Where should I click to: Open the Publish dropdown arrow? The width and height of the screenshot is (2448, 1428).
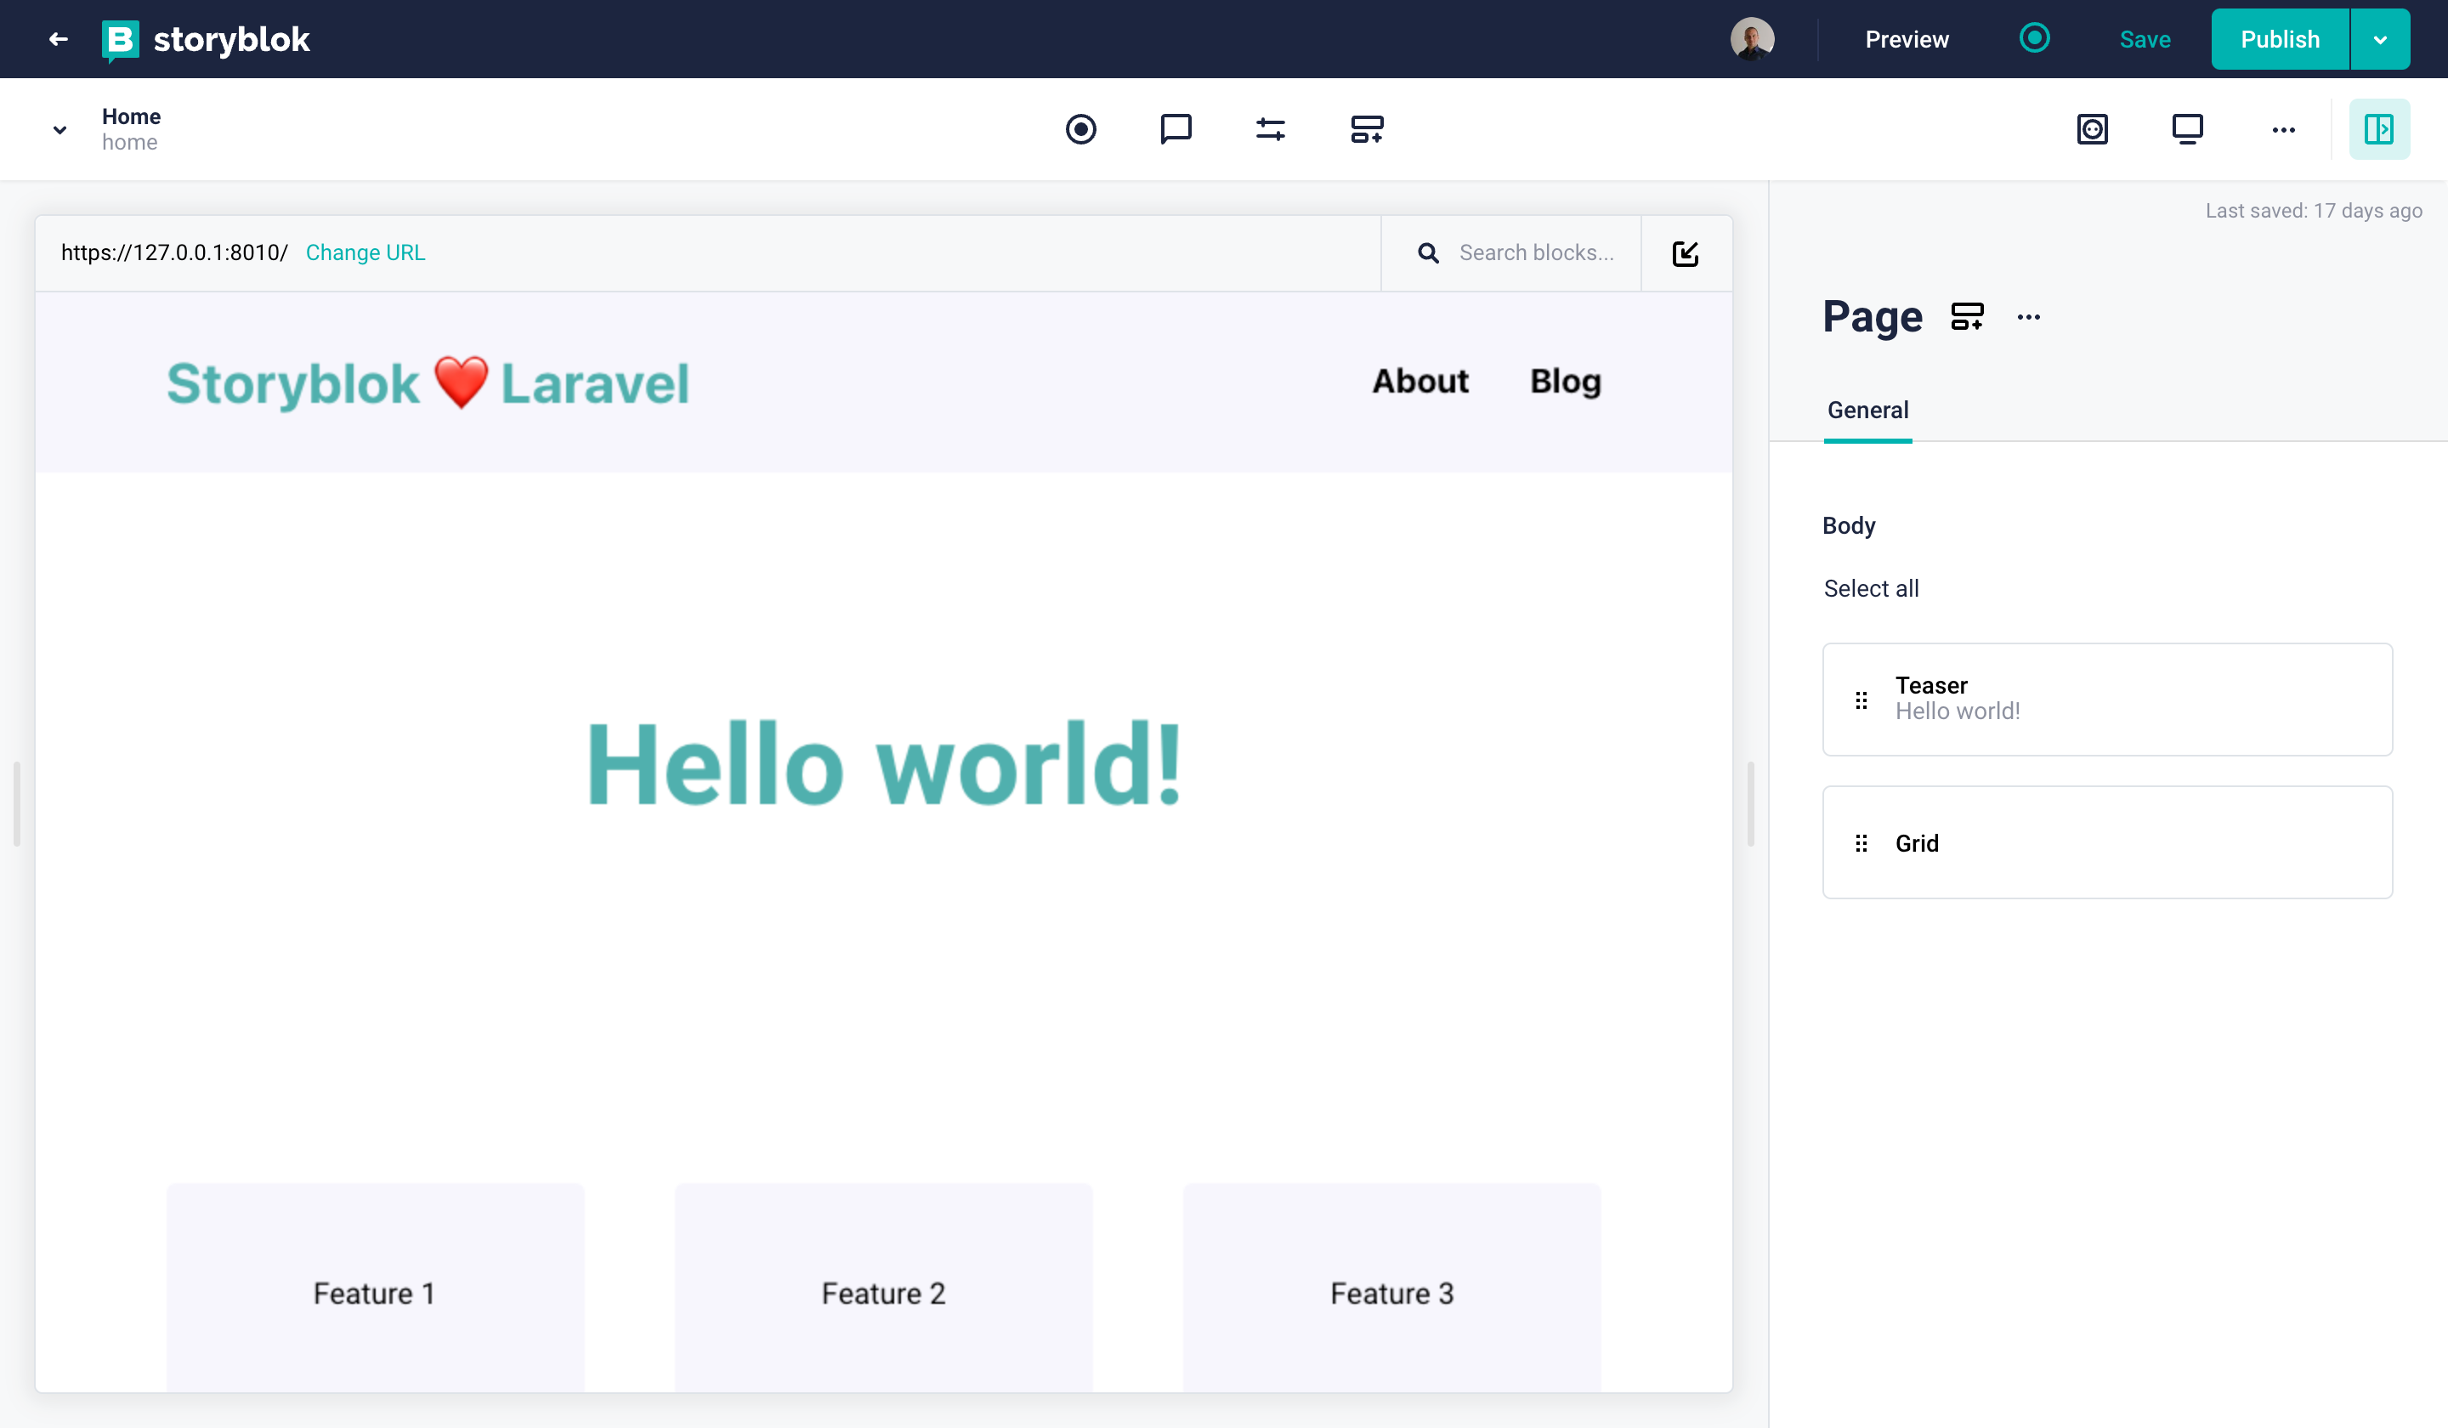pos(2380,40)
